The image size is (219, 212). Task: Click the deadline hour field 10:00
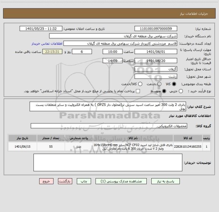pyautogui.click(x=113, y=52)
